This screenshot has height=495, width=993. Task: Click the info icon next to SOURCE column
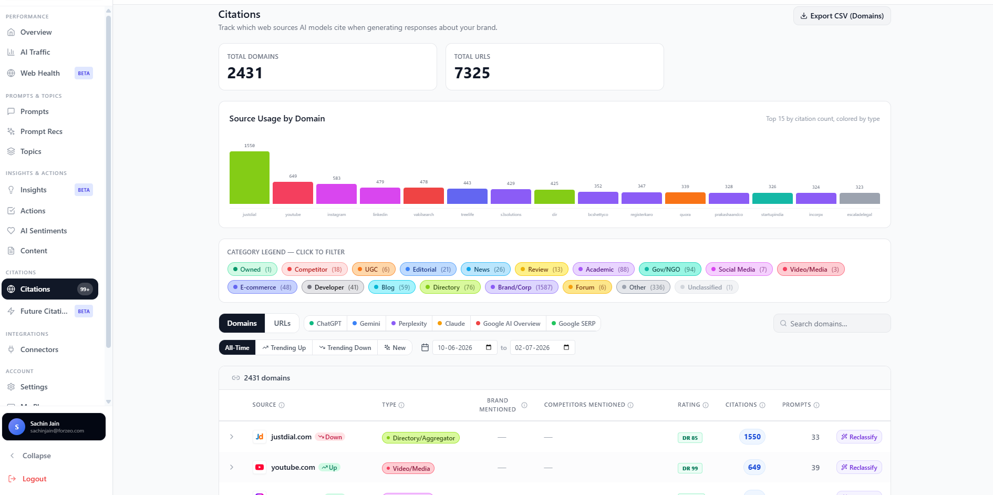(x=282, y=405)
